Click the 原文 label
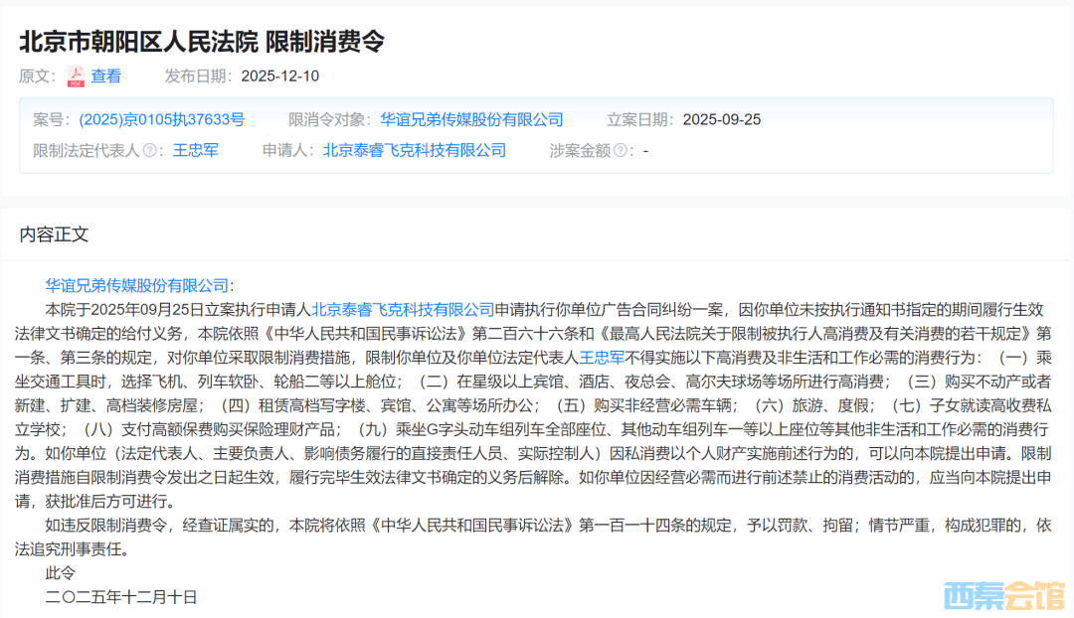1074x618 pixels. coord(38,76)
